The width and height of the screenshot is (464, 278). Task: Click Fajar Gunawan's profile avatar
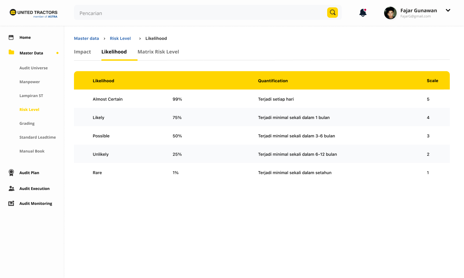(390, 13)
